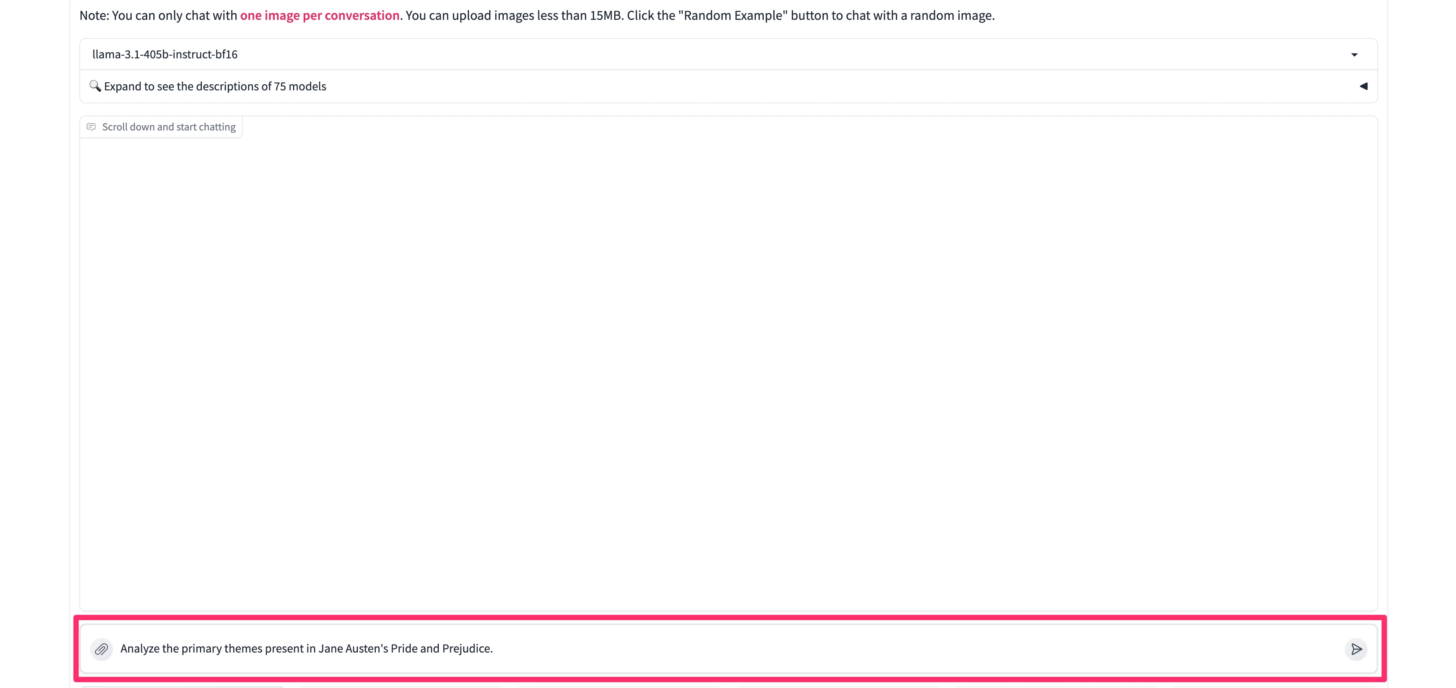
Task: Click the word 'Prejudice' in the prompt
Action: (x=466, y=648)
